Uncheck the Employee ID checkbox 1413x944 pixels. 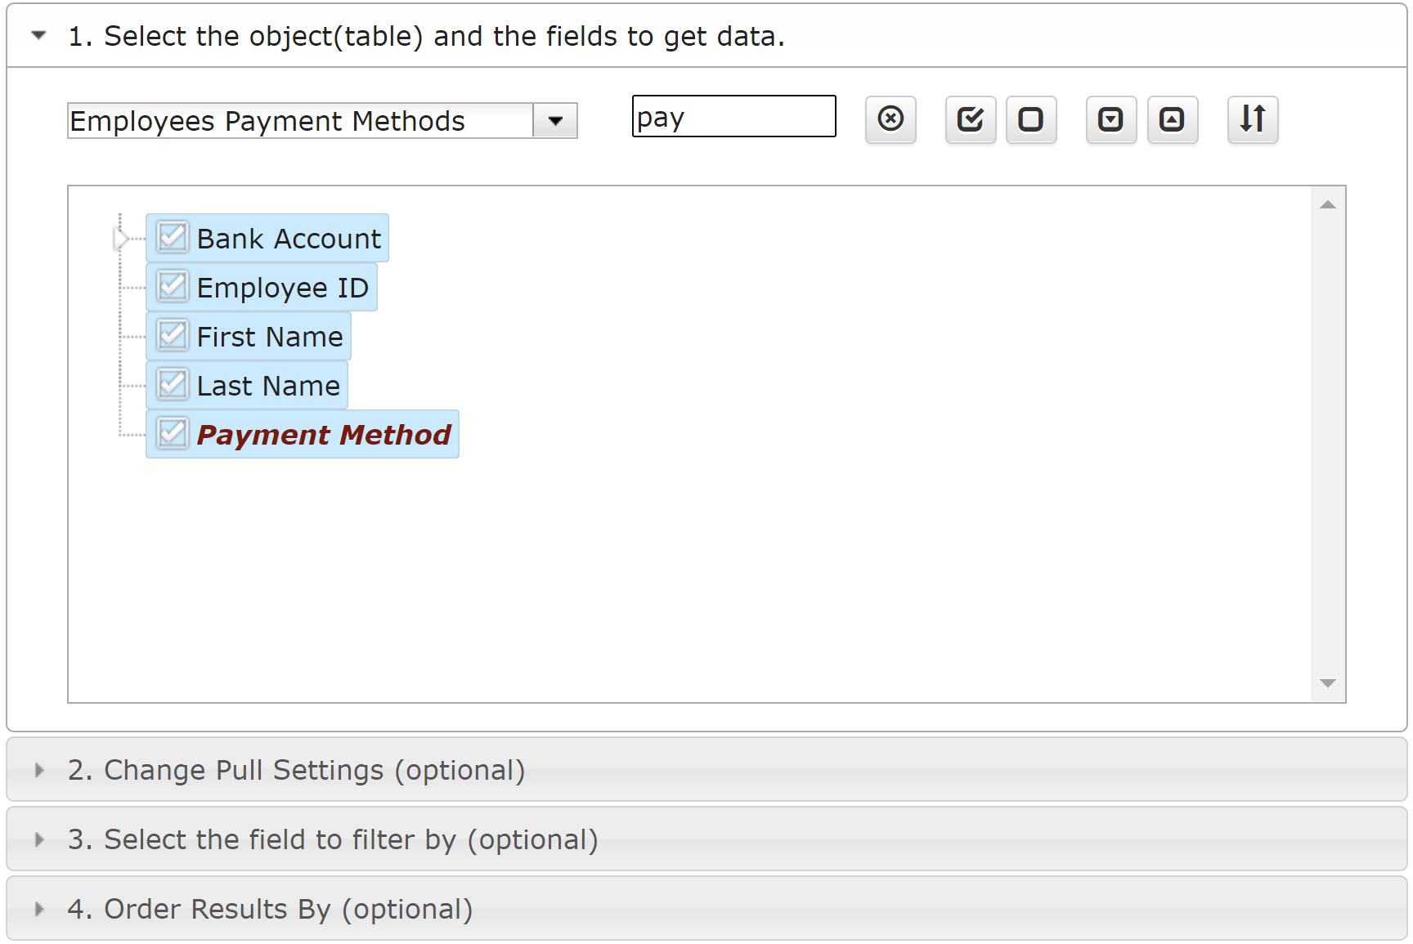coord(173,287)
